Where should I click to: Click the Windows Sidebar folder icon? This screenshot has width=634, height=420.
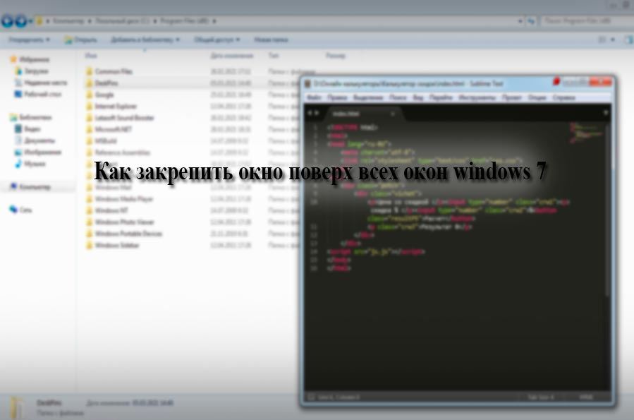pyautogui.click(x=90, y=245)
